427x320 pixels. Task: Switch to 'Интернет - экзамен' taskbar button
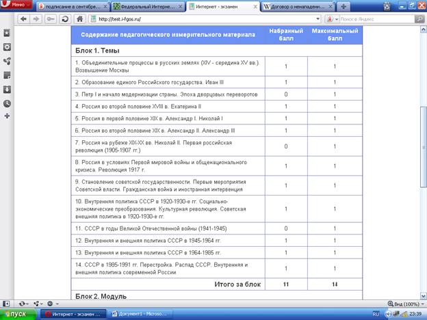coord(73,315)
